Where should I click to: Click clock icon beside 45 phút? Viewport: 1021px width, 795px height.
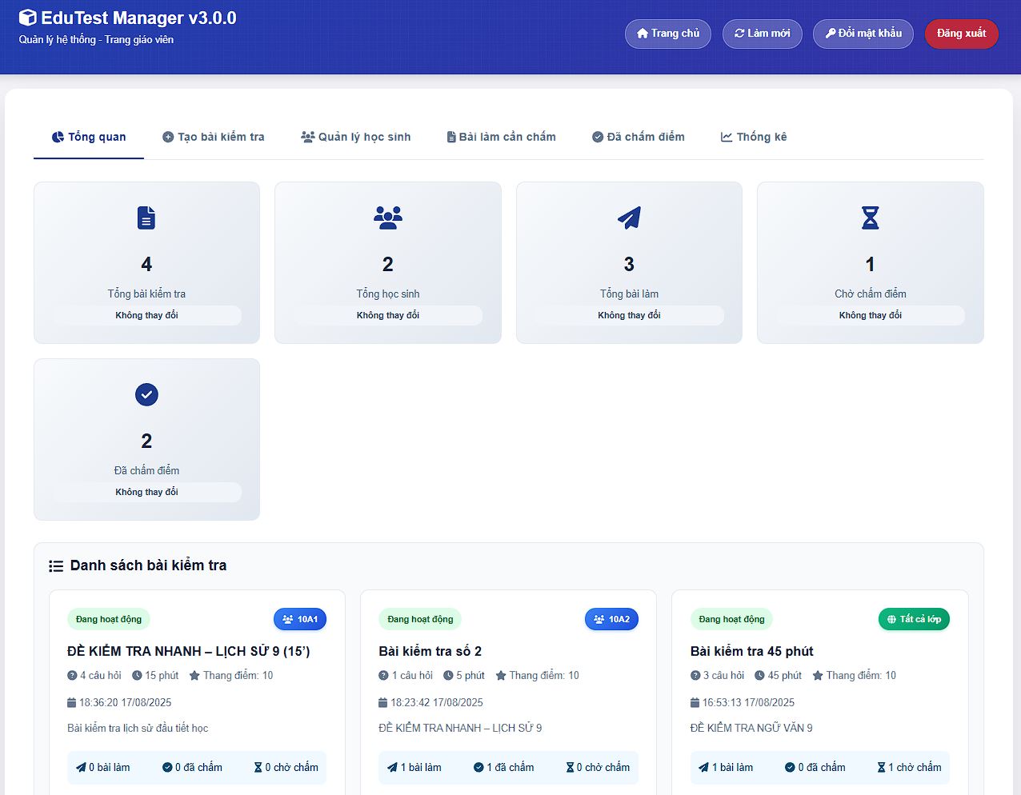tap(759, 675)
